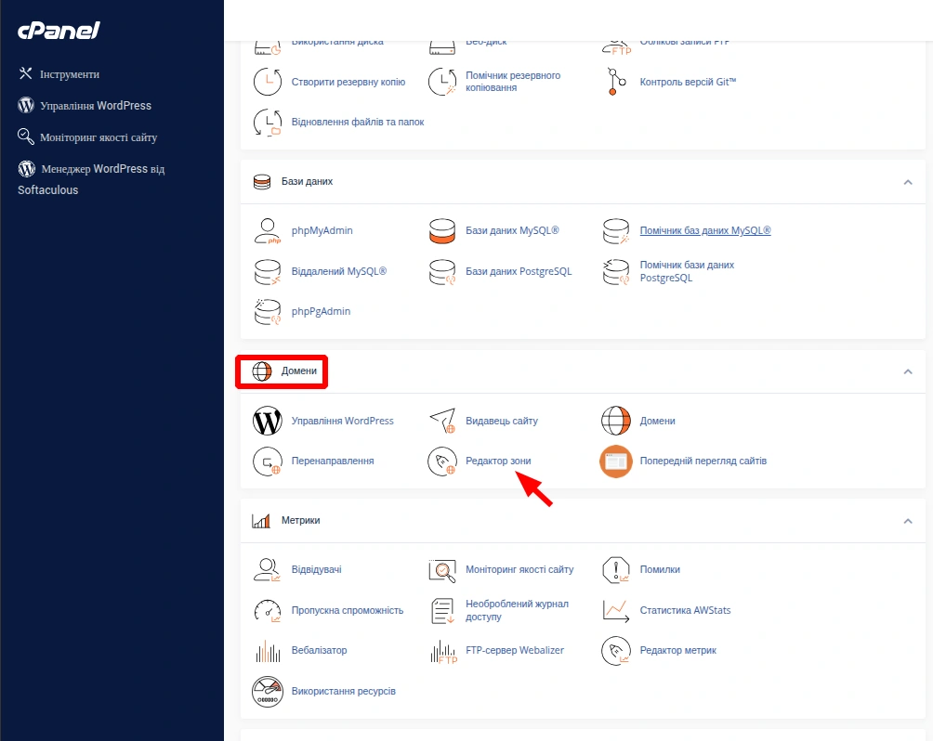Collapse the Домени section
The width and height of the screenshot is (933, 741).
click(908, 370)
